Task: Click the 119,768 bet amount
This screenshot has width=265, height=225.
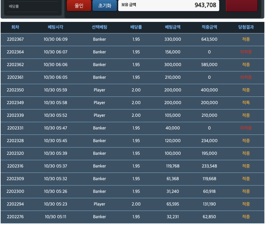Action: (173, 166)
